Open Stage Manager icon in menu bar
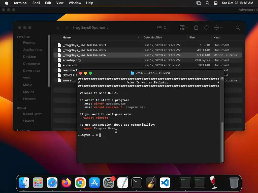Viewport: 258px width, 193px height. pyautogui.click(x=199, y=3)
